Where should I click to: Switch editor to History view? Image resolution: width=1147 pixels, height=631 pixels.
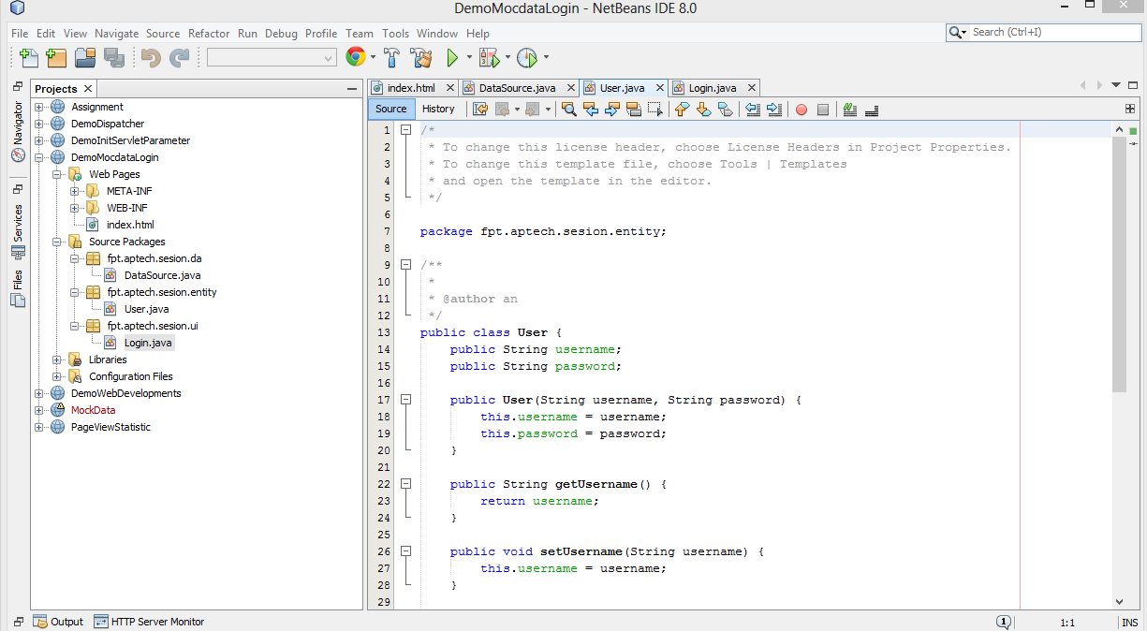click(x=438, y=109)
